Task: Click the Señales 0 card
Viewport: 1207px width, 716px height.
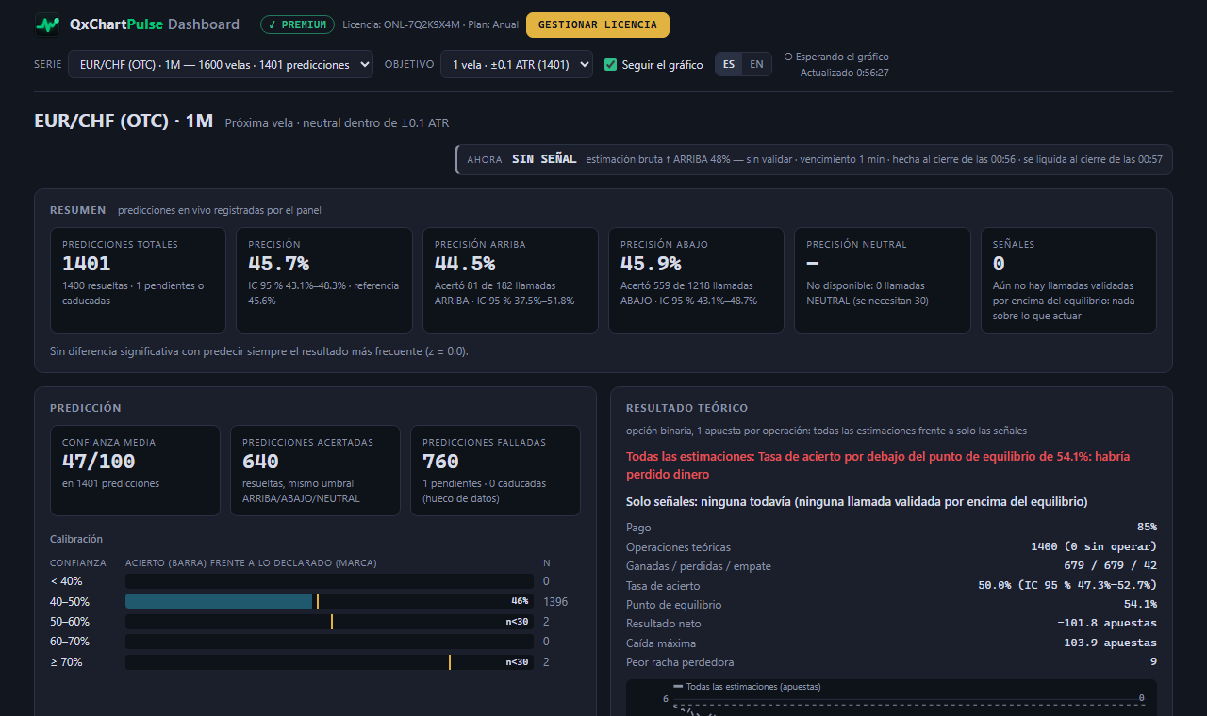Action: [x=1068, y=280]
